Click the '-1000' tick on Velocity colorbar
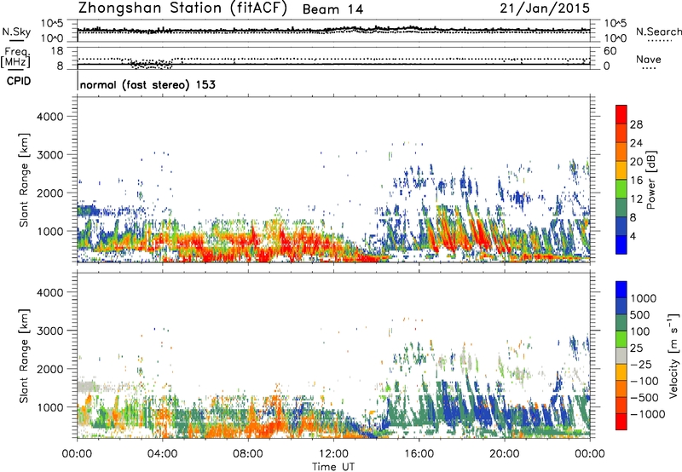This screenshot has height=472, width=682. pyautogui.click(x=647, y=414)
